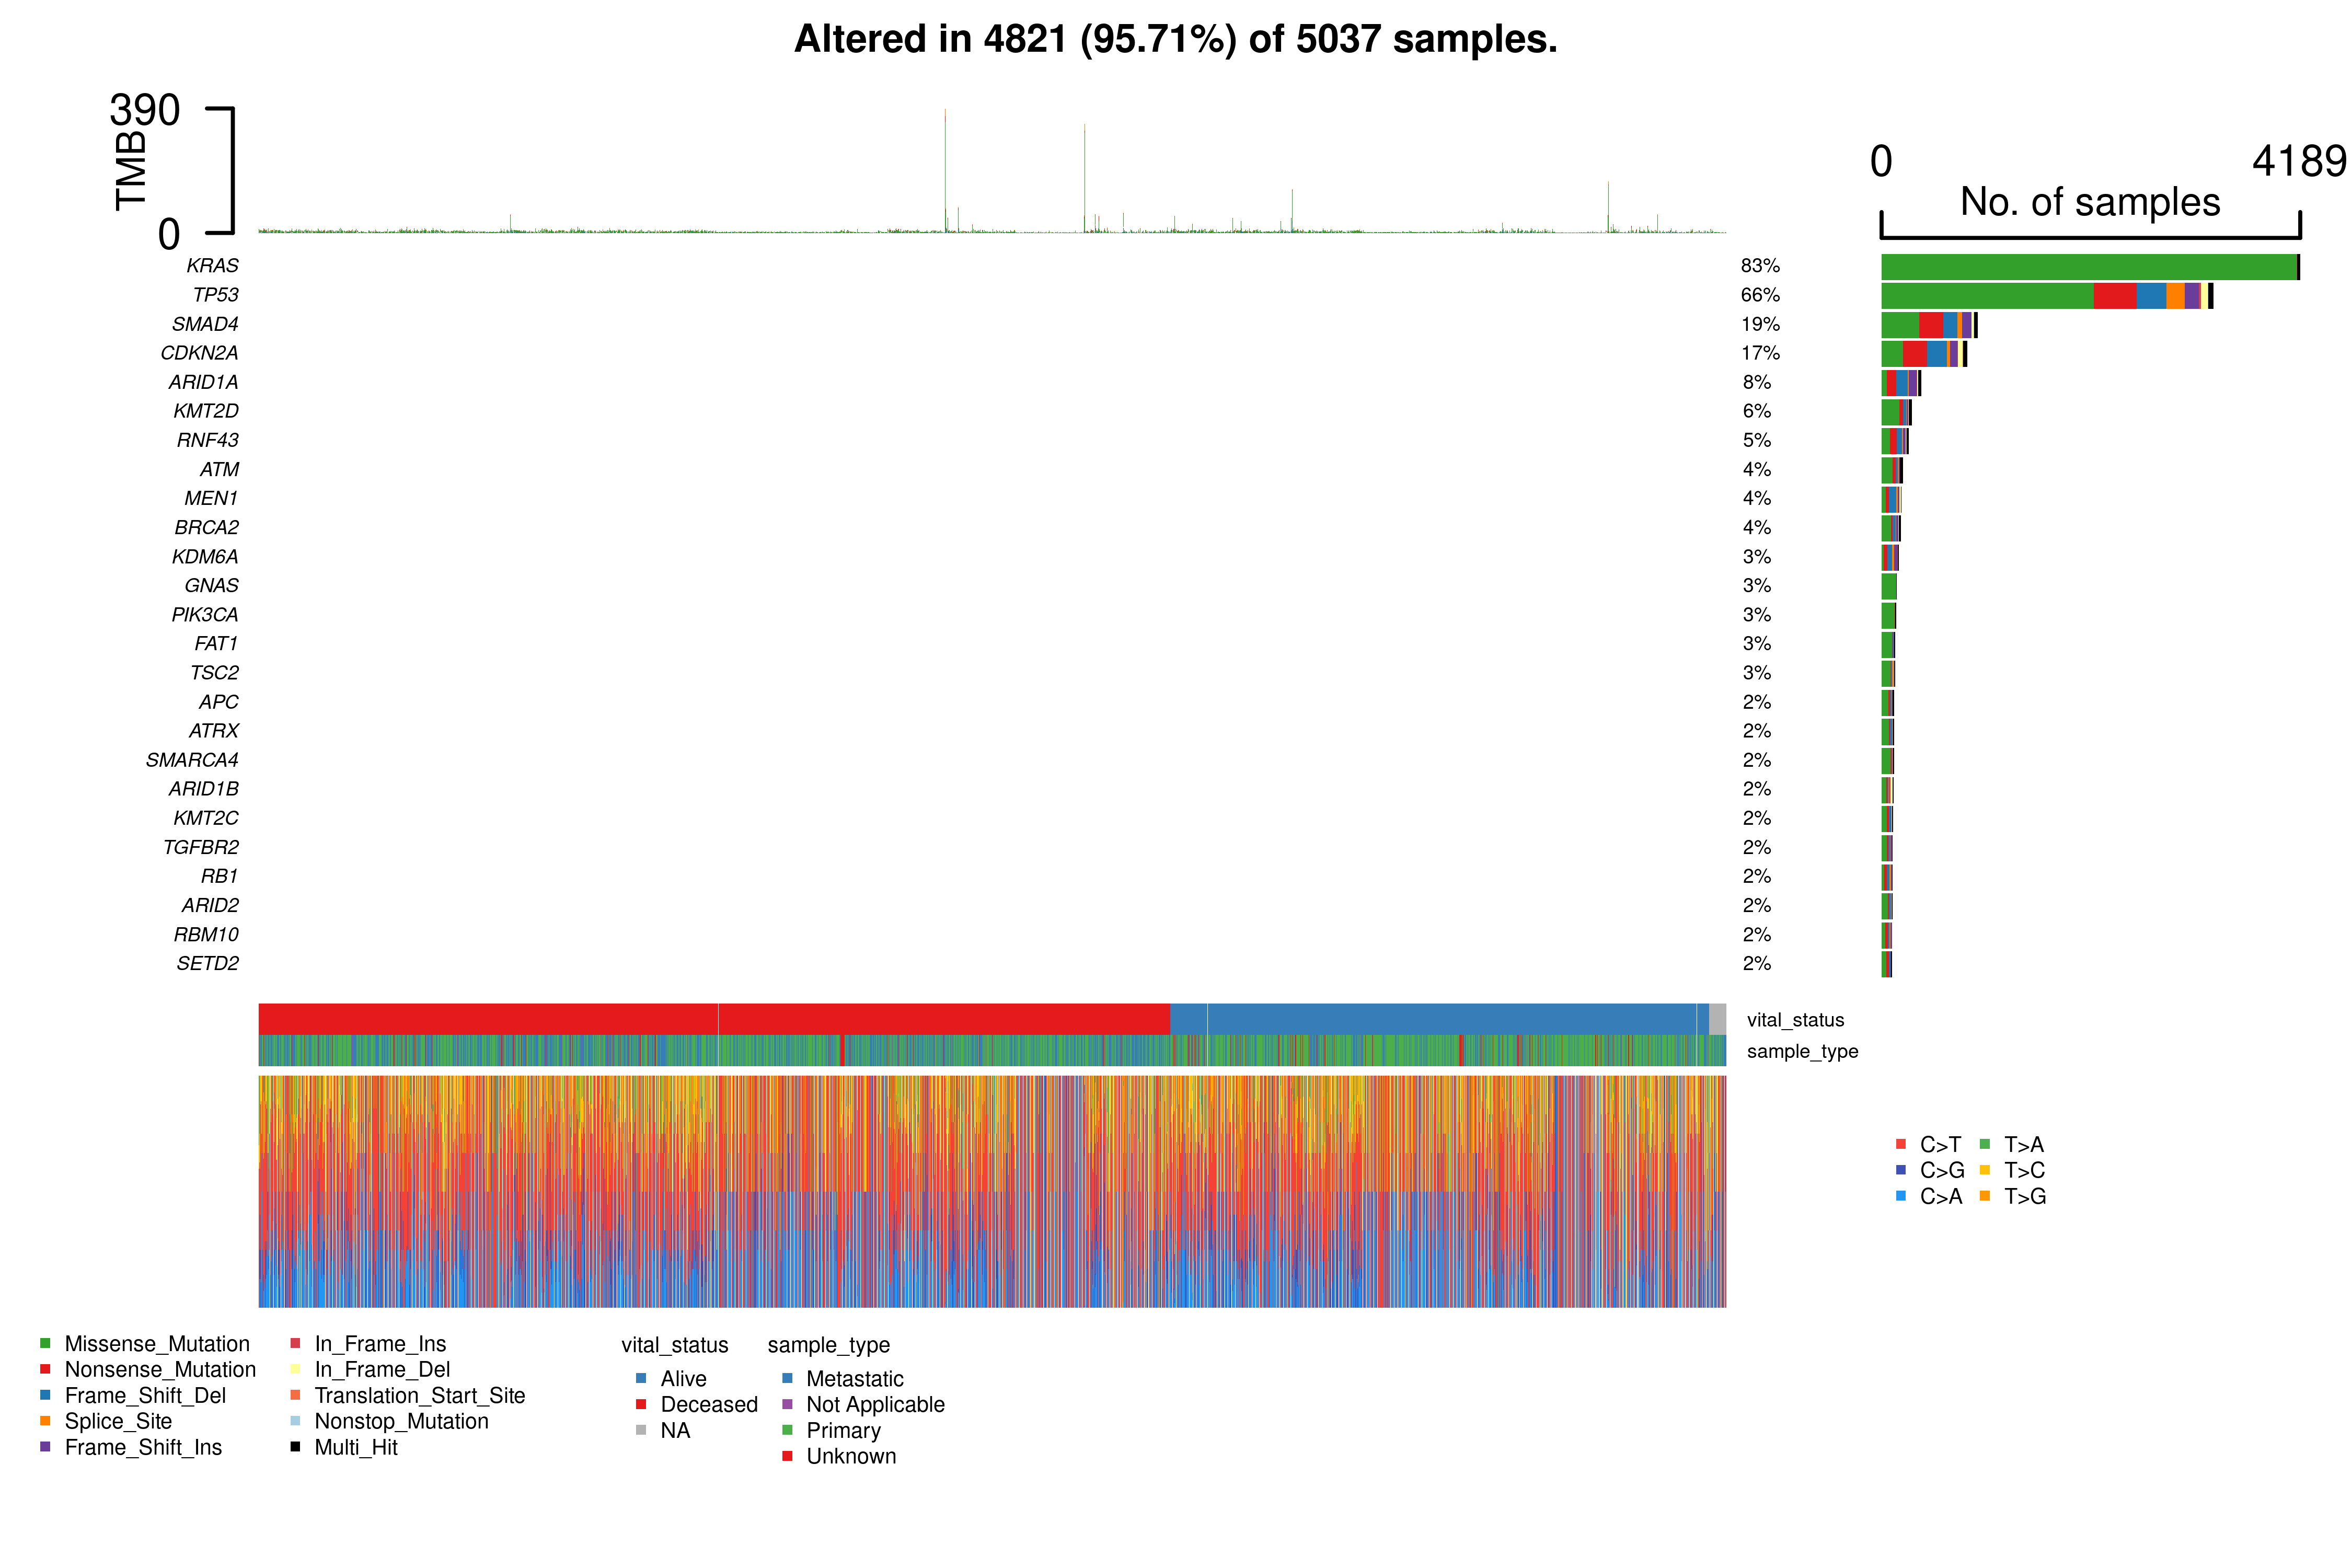Click the Multi_Hit black legend swatch

tap(295, 1447)
